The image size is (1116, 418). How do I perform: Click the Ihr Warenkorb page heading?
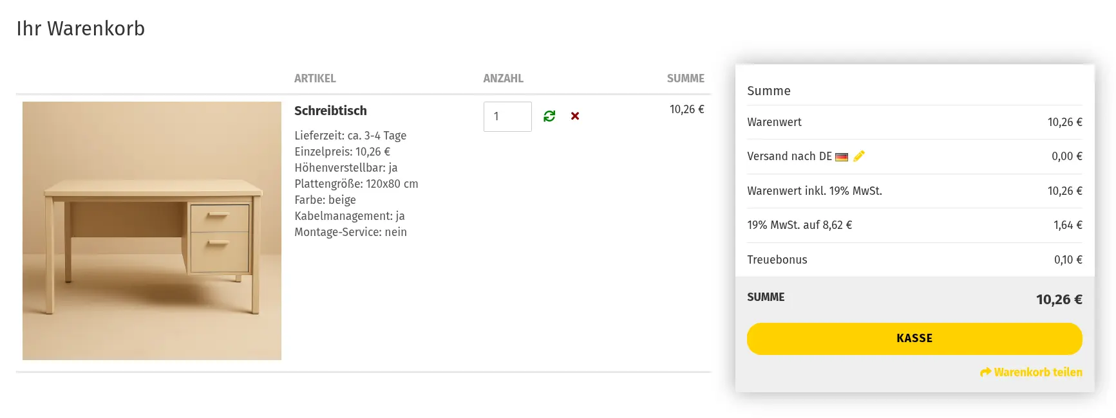(80, 29)
